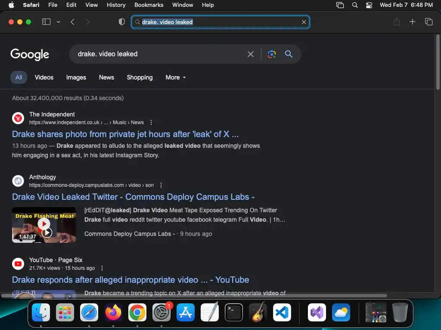Screen dimensions: 441x330
Task: Open the Anthology result options menu
Action: (161, 185)
